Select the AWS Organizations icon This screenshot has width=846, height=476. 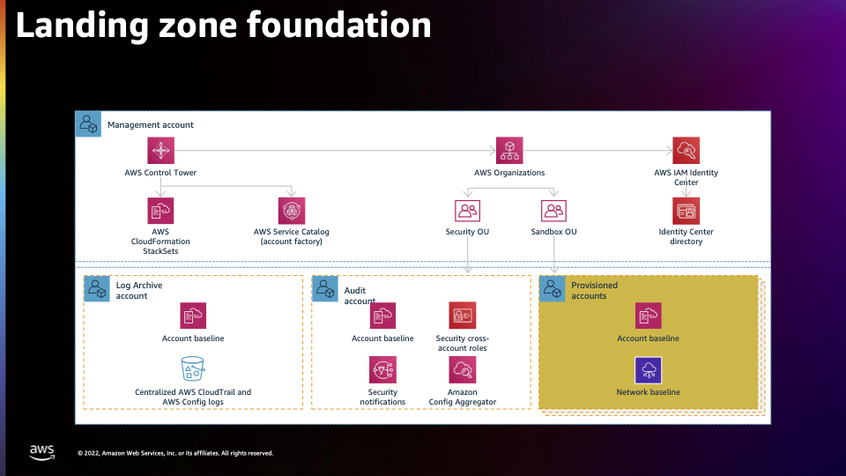(509, 151)
